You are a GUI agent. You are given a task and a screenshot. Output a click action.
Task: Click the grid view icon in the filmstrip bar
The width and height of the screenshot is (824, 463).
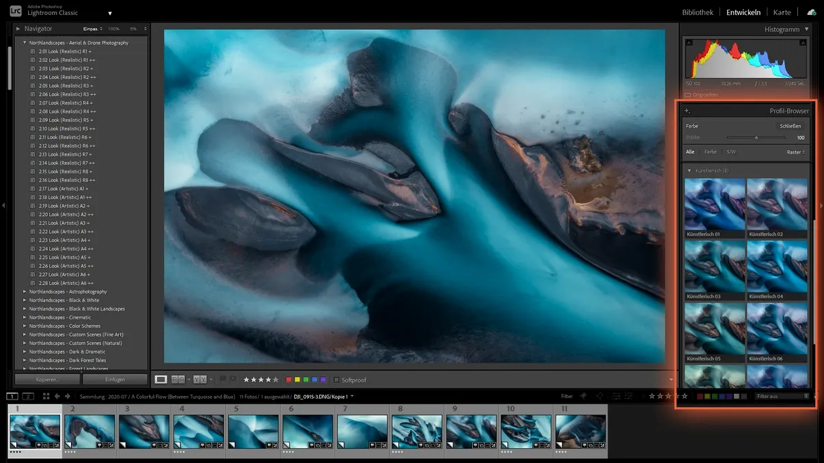tap(46, 395)
